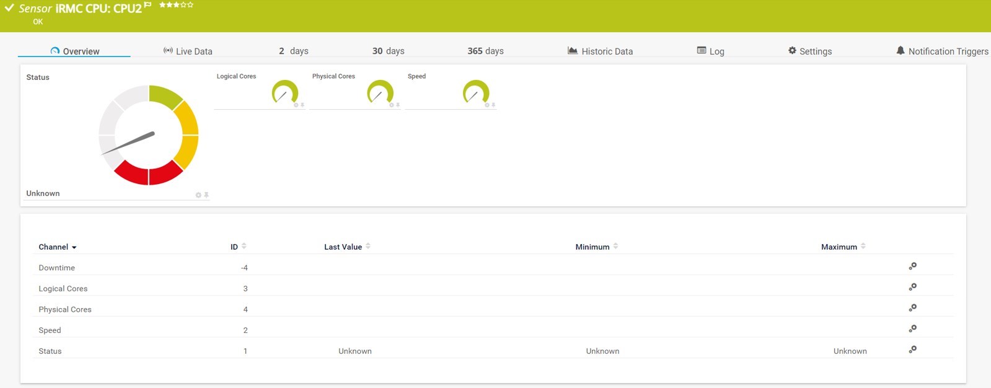
Task: Click the pin icon for Speed gauge
Action: pos(494,105)
